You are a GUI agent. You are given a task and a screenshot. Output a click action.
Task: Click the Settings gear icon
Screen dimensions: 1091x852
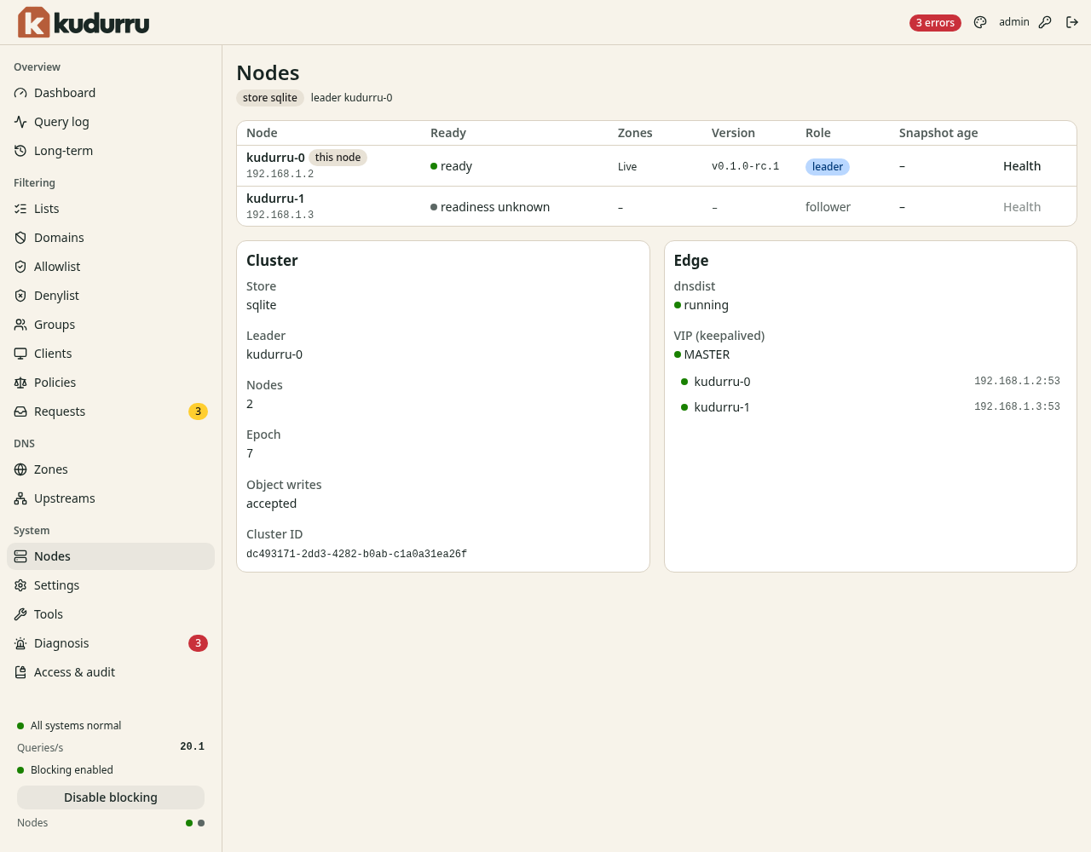pyautogui.click(x=20, y=585)
